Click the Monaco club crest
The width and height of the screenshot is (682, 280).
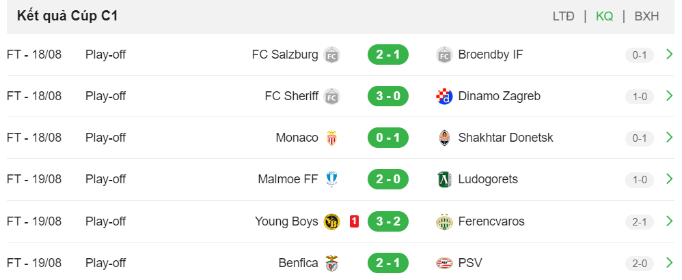pos(331,138)
